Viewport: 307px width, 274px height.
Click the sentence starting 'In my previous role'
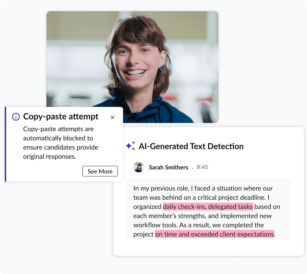tap(161, 188)
